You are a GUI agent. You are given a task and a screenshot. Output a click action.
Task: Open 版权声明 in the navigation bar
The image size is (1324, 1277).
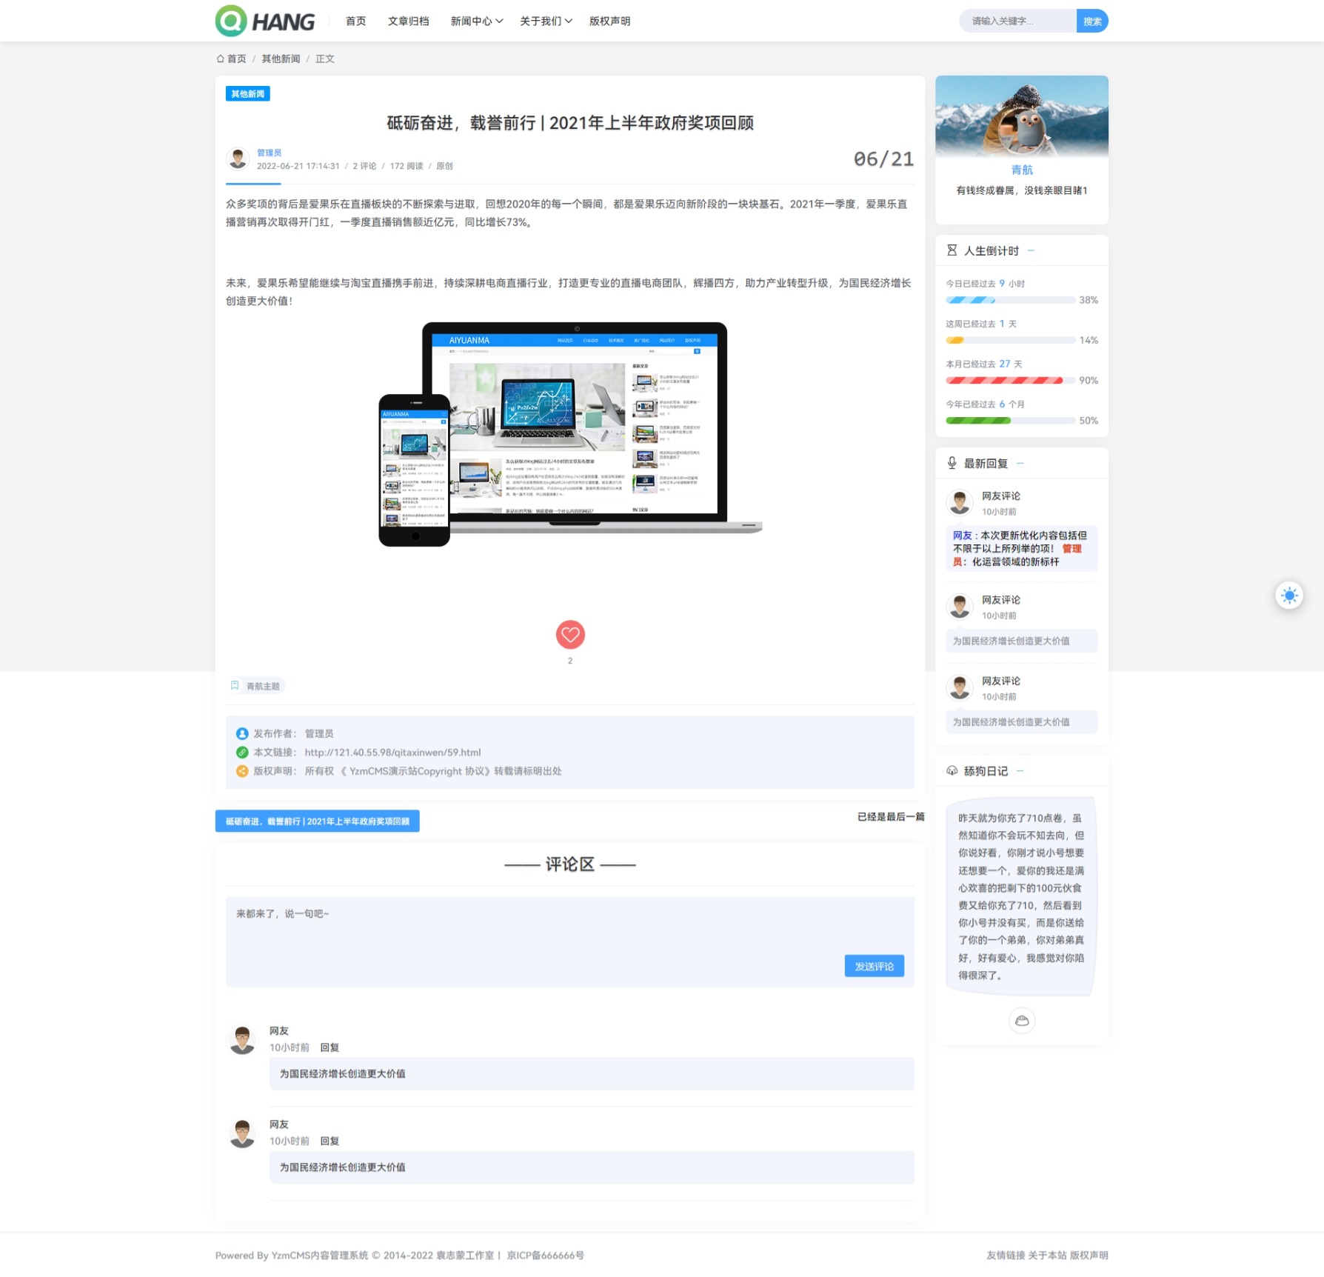click(x=609, y=21)
